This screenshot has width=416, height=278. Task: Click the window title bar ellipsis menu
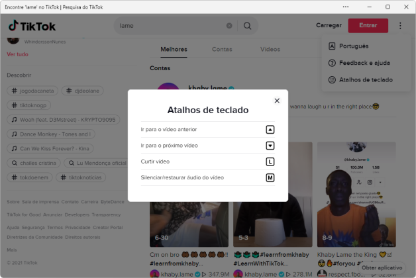[345, 7]
